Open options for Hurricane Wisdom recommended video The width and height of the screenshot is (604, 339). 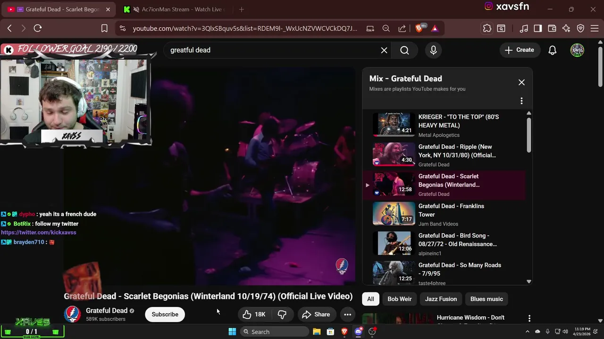pos(529,319)
